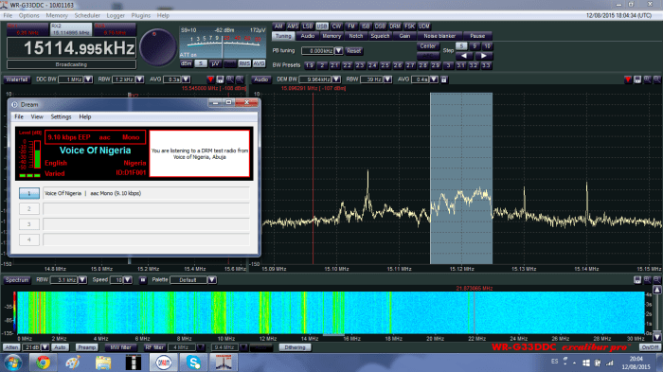Click save icon in DDC panel
Screen dimensions: 663x372
pos(220,80)
